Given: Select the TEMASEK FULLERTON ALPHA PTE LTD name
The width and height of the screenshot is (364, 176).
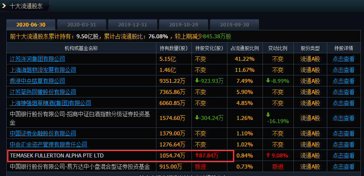Looking at the screenshot, I should pyautogui.click(x=57, y=155).
